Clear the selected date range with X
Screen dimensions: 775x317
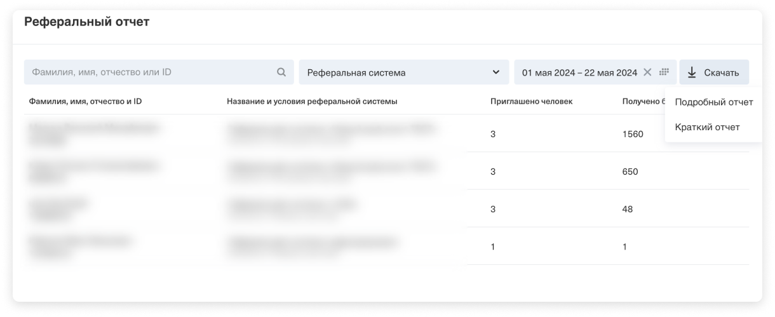(647, 72)
